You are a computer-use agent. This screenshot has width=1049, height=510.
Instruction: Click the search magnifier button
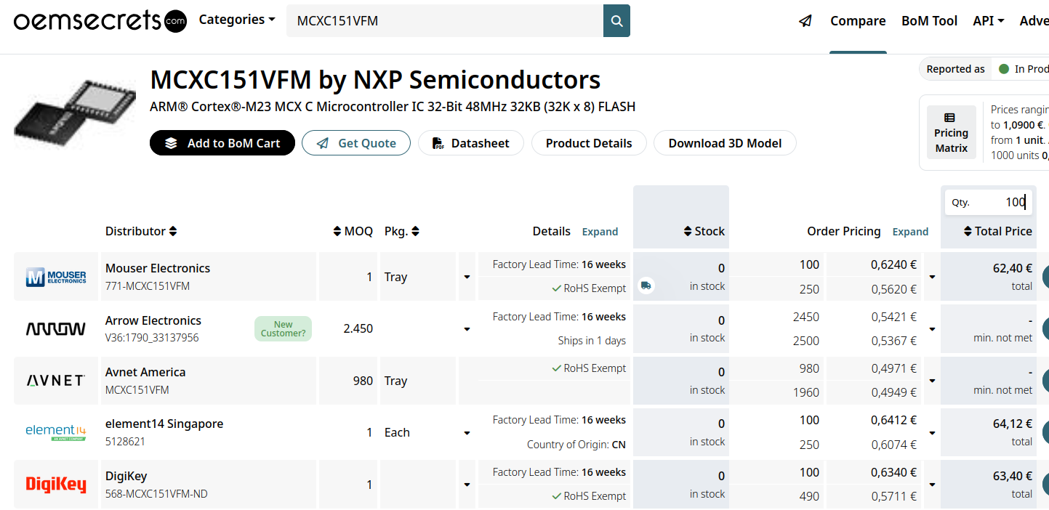616,21
